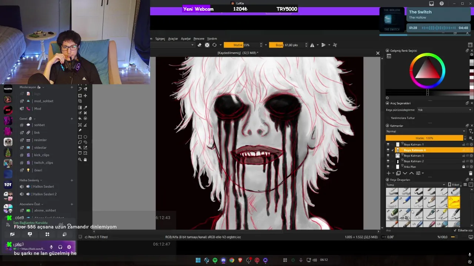The height and width of the screenshot is (266, 474).
Task: Click the horizontal mirror tool icon
Action: (312, 45)
